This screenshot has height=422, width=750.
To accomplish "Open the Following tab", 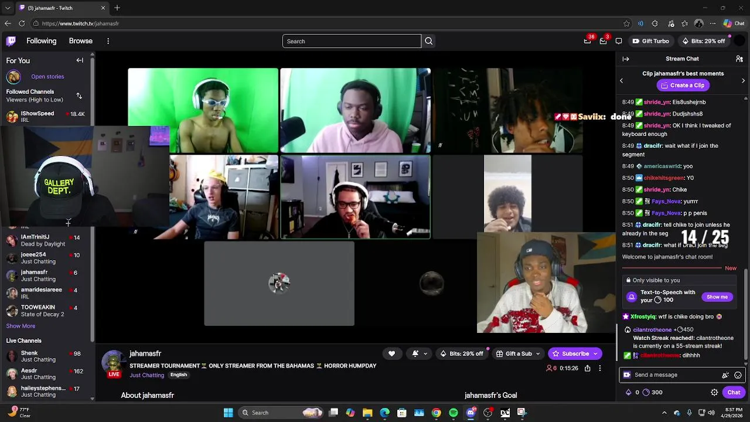I will click(41, 41).
